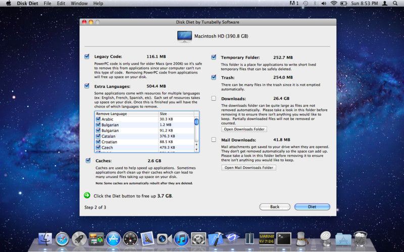
Task: Click the language list scroll down arrow
Action: 196,149
